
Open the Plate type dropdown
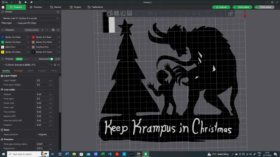click(37, 23)
